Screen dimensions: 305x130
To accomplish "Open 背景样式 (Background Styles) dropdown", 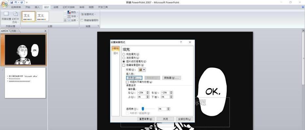I will (x=88, y=14).
